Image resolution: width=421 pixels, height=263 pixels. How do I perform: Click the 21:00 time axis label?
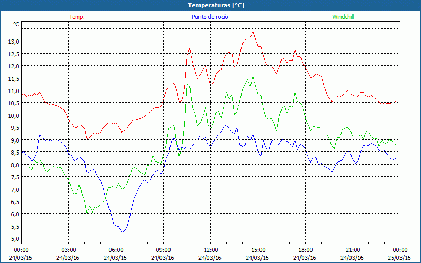[353, 250]
